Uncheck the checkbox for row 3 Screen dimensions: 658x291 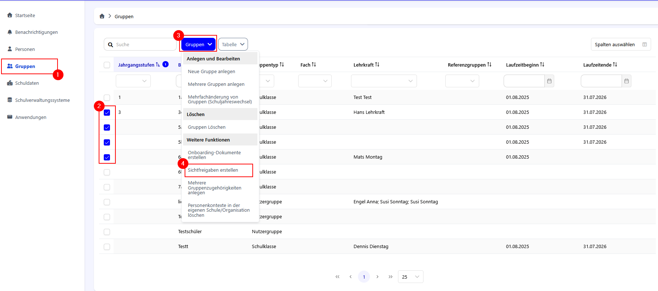click(x=107, y=112)
